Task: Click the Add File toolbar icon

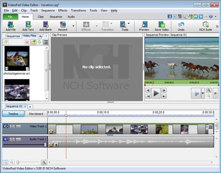Action: [x=11, y=26]
